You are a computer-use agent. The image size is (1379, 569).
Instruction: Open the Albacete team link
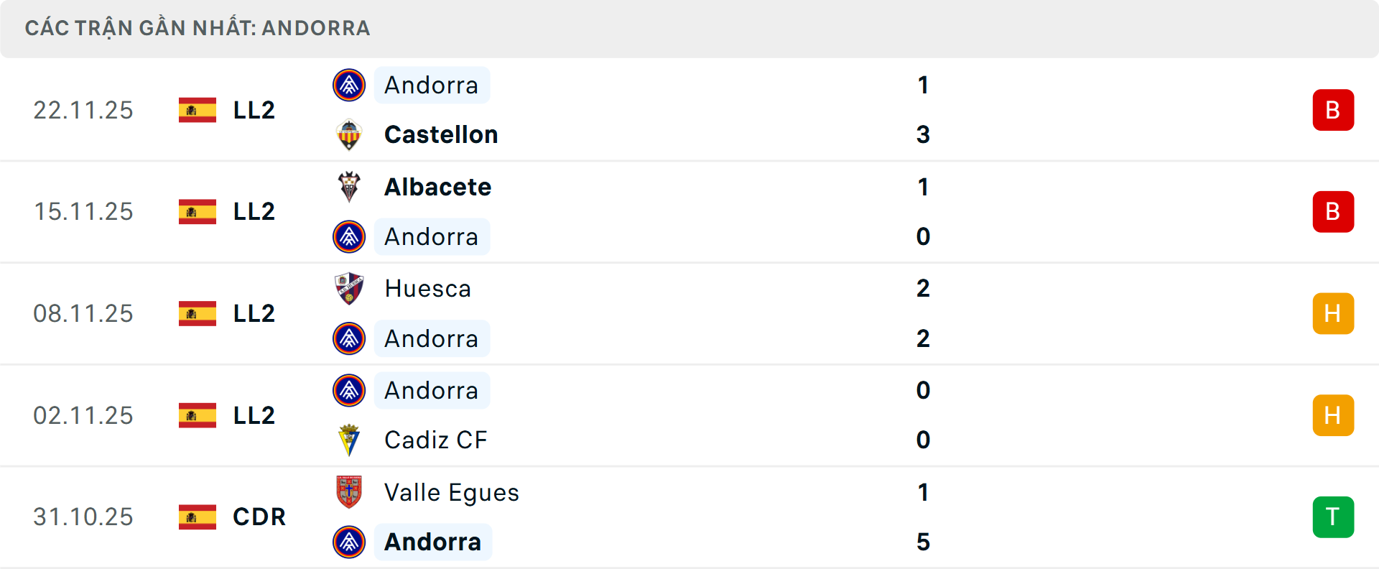(x=437, y=187)
